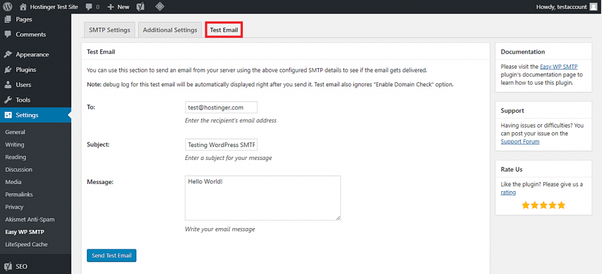This screenshot has width=602, height=274.
Task: Click the diamond LiteSpeed icon in admin bar
Action: point(160,7)
